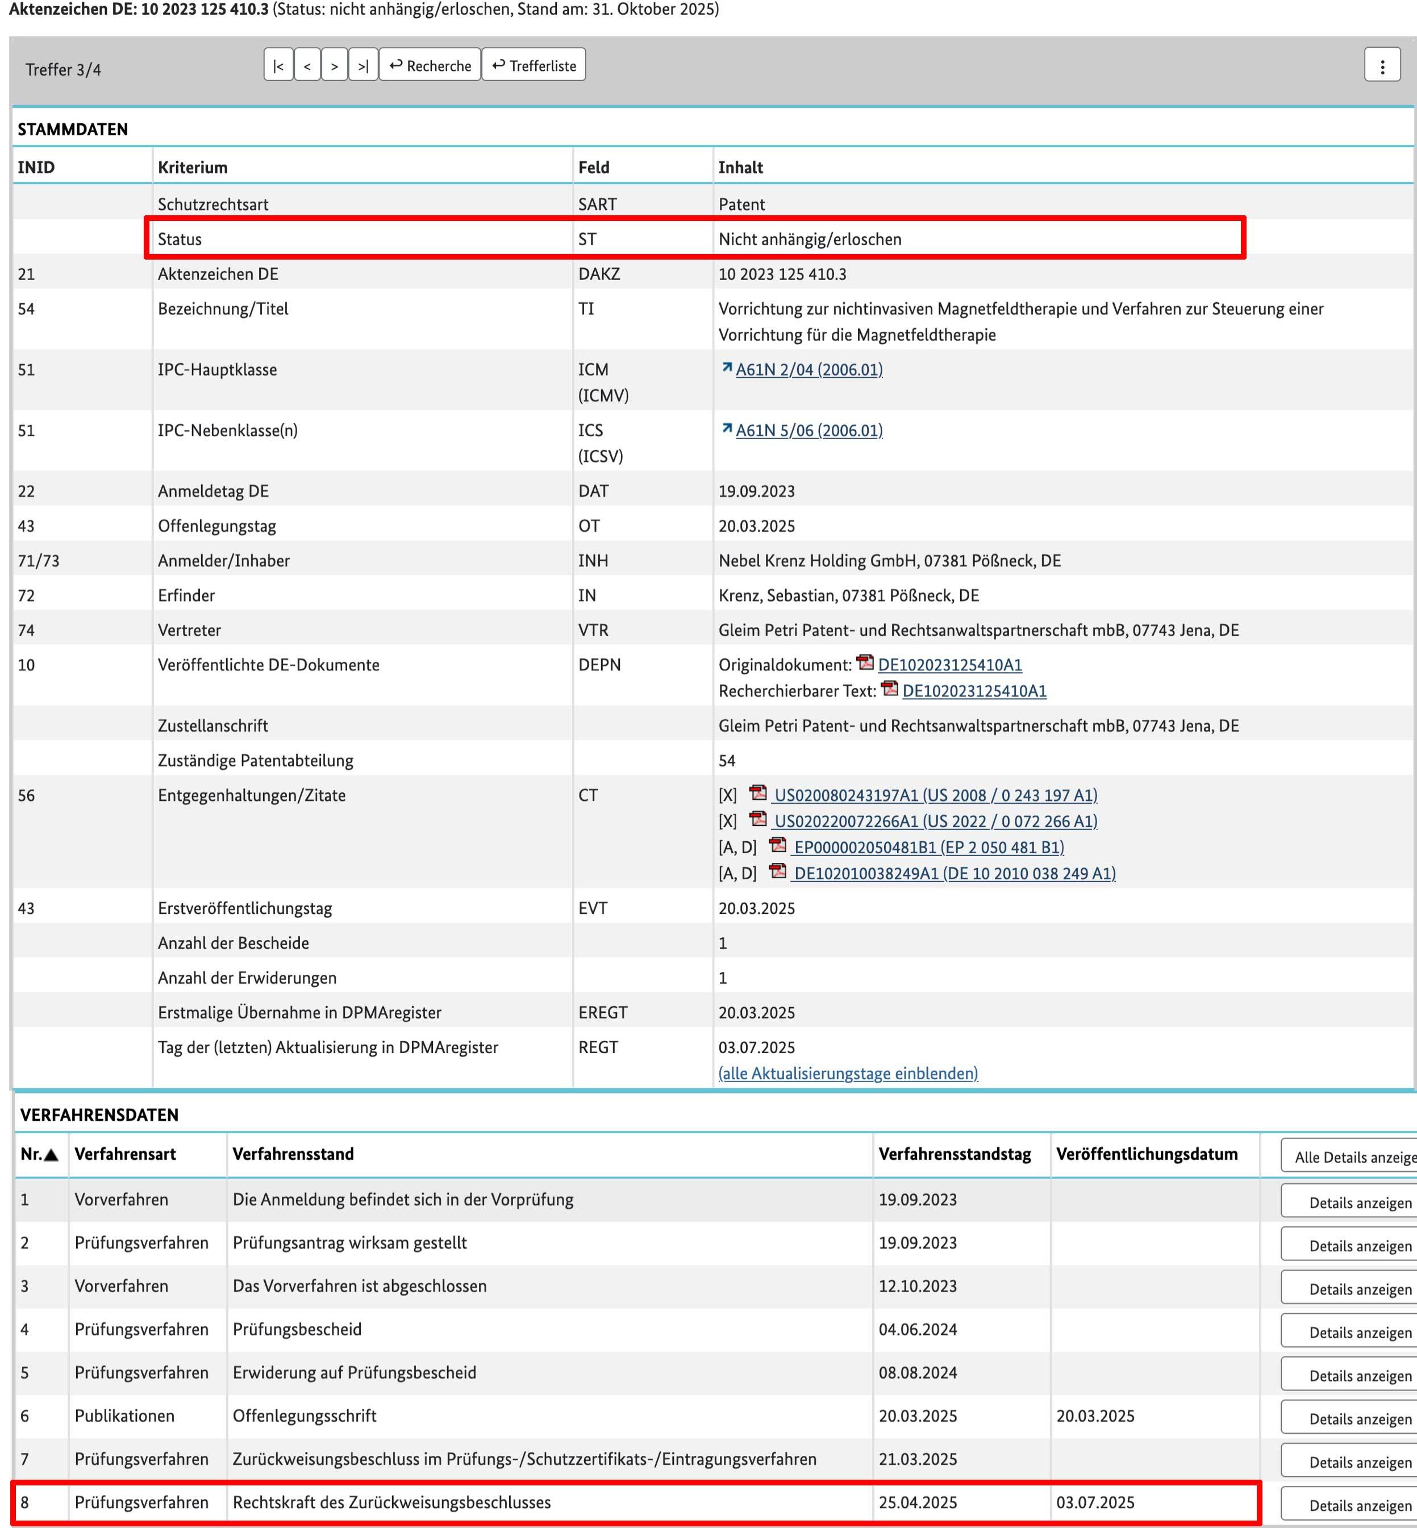Viewport: 1417px width, 1528px height.
Task: Go back to Trefferliste
Action: pos(534,66)
